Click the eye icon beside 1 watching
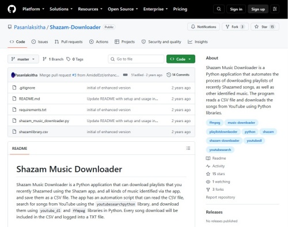 (x=208, y=181)
